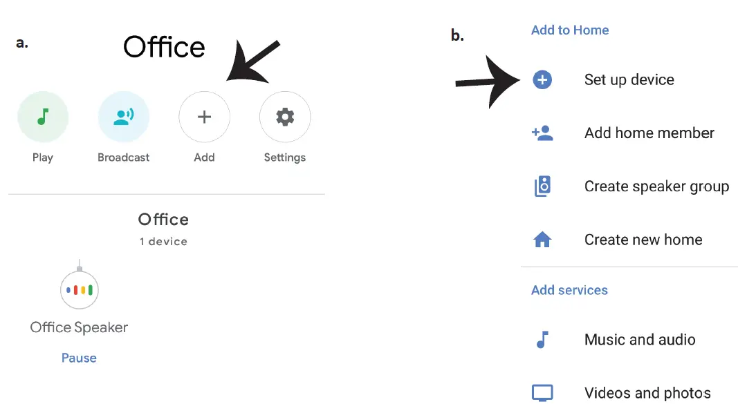This screenshot has height=404, width=738.
Task: Open Videos and photos services
Action: [647, 393]
